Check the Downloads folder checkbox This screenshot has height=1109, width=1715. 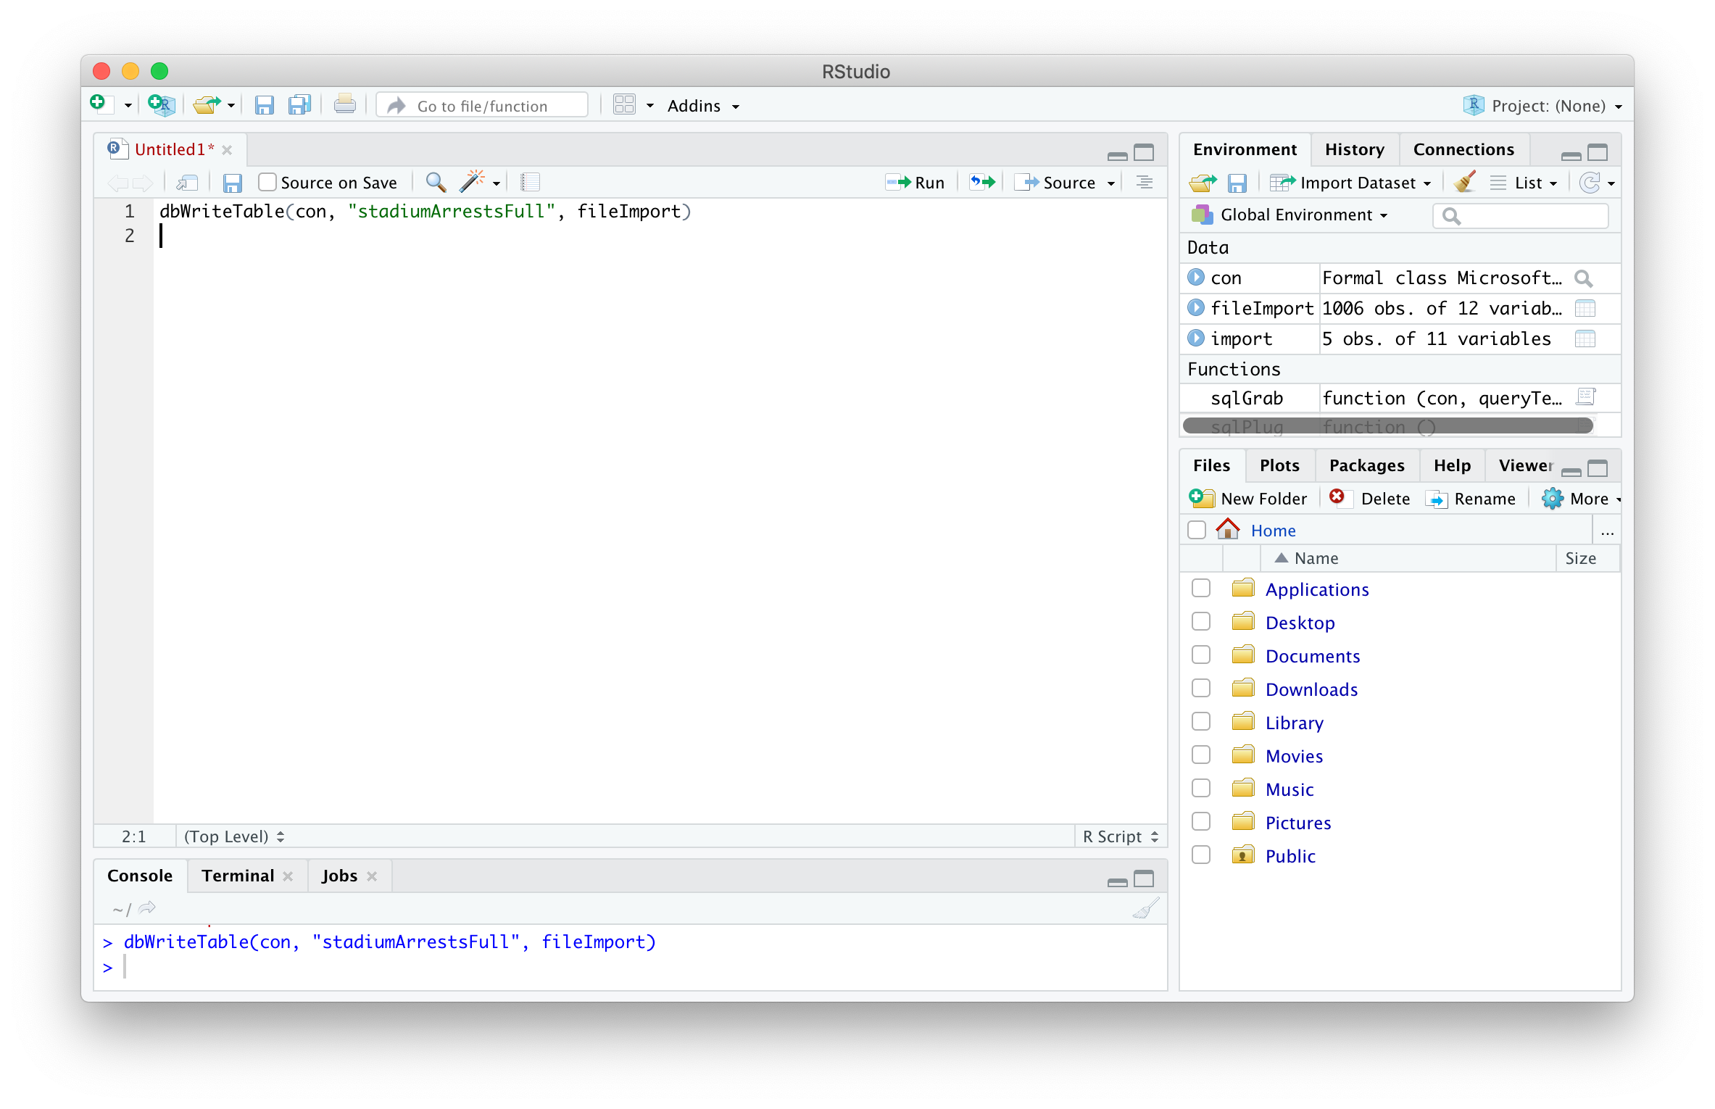point(1200,689)
